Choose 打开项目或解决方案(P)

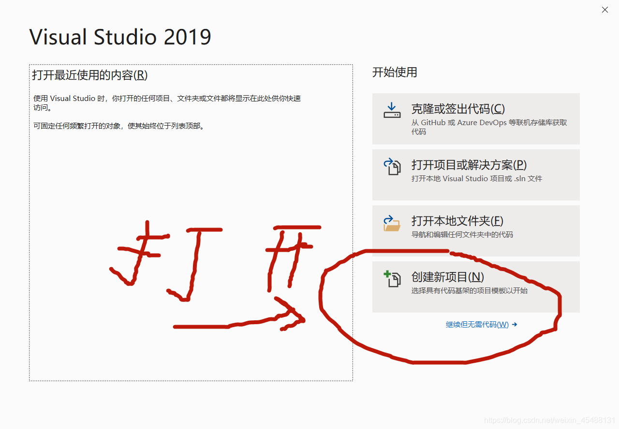[476, 175]
